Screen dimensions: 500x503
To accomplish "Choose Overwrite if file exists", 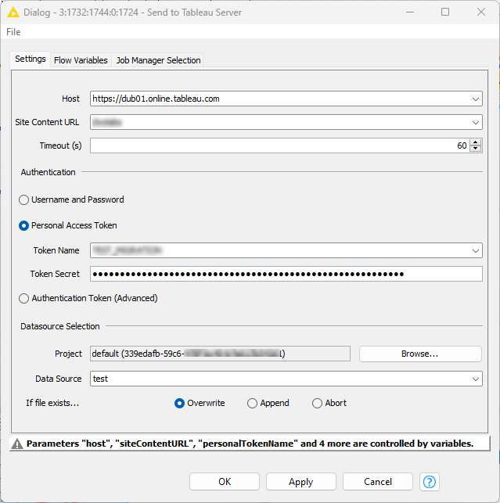I will click(179, 403).
